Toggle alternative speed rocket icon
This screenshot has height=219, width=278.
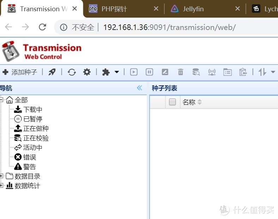[x=52, y=72]
